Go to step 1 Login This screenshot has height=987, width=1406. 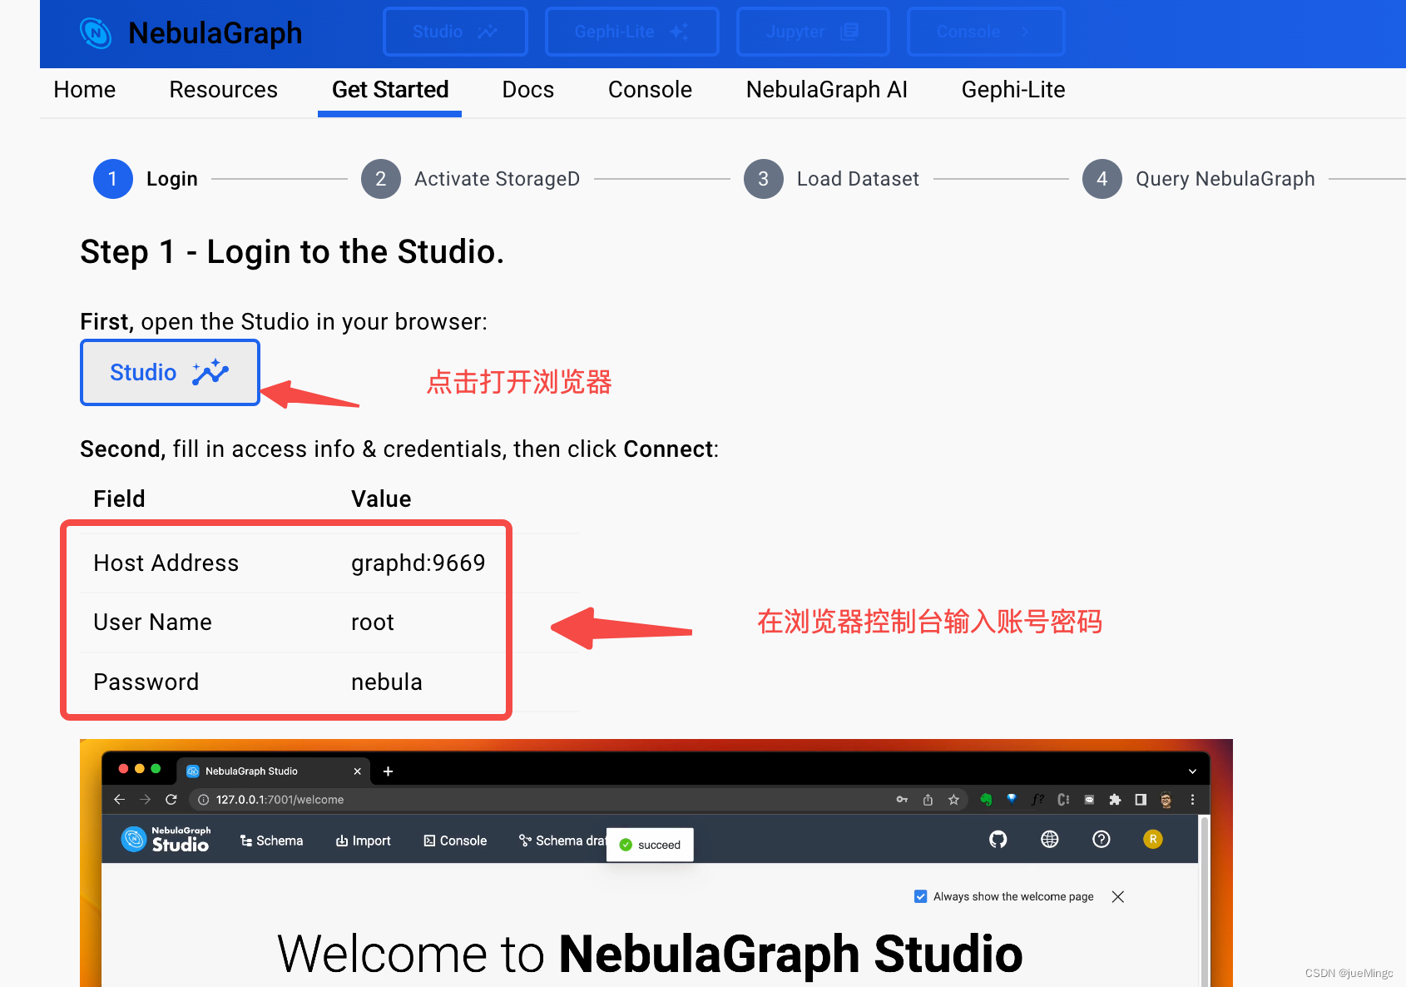(146, 179)
